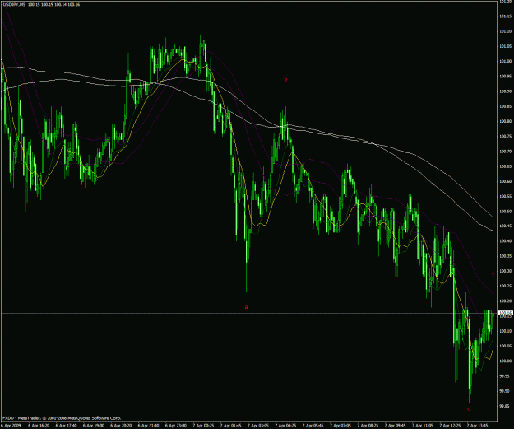Click the "6 Apr 16:20" time axis label
The width and height of the screenshot is (514, 429).
click(39, 426)
